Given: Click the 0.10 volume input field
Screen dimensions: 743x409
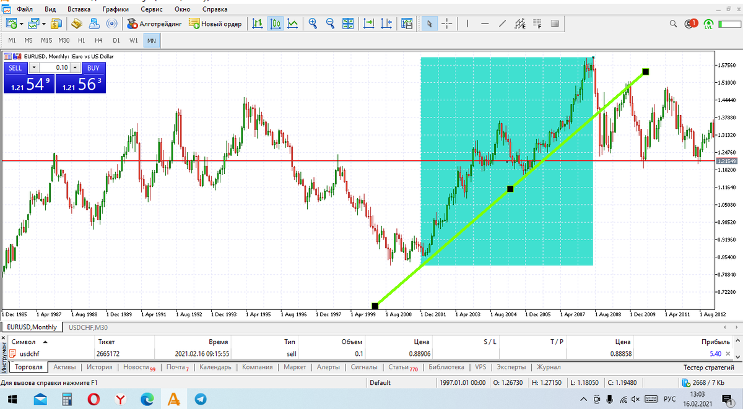Looking at the screenshot, I should (x=54, y=68).
